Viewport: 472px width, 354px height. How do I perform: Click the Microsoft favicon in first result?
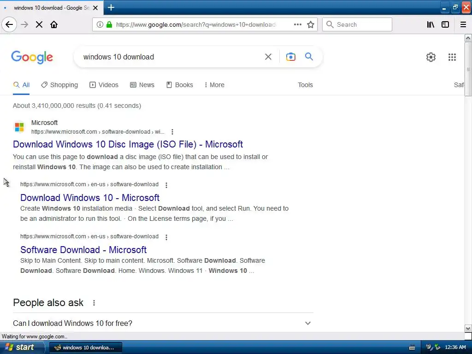(19, 127)
